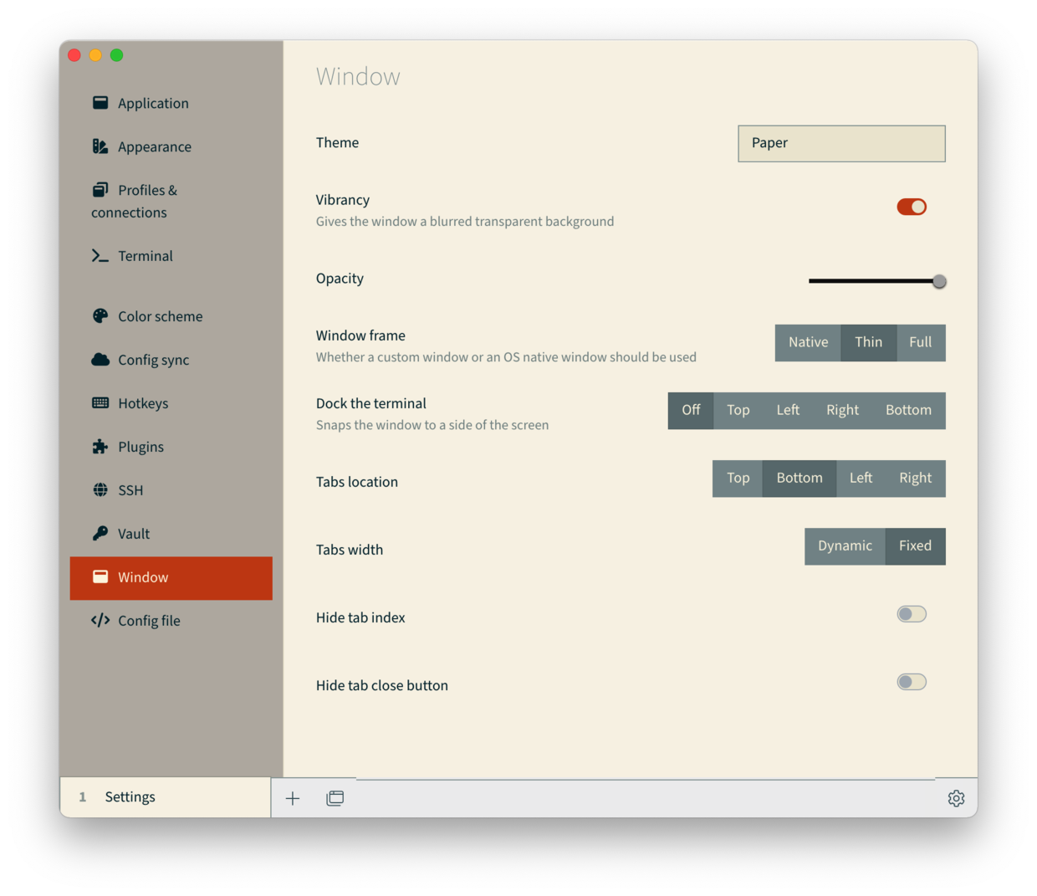Click the Color scheme palette icon
Screen dimensions: 1037x896
pos(100,316)
